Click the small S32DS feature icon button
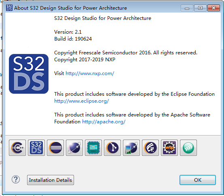The width and height of the screenshot is (224, 196). 36,148
